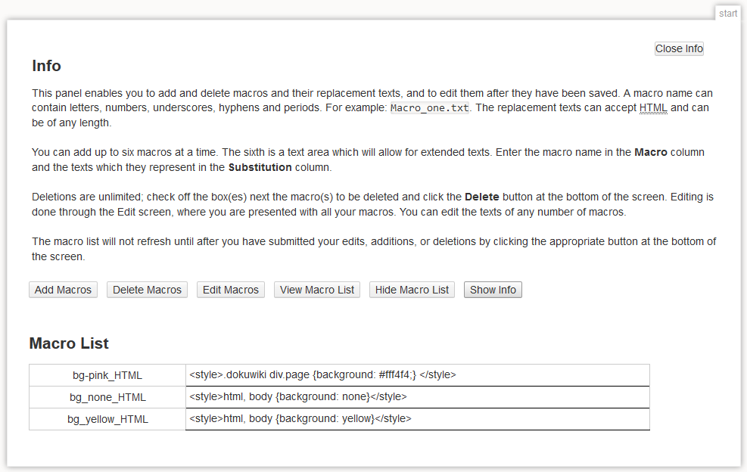
Task: Click the Info heading
Action: pos(46,66)
